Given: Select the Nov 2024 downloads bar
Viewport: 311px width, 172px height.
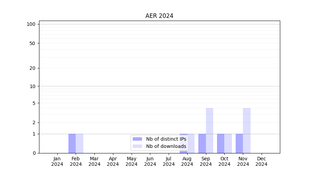Looking at the screenshot, I should (x=247, y=131).
